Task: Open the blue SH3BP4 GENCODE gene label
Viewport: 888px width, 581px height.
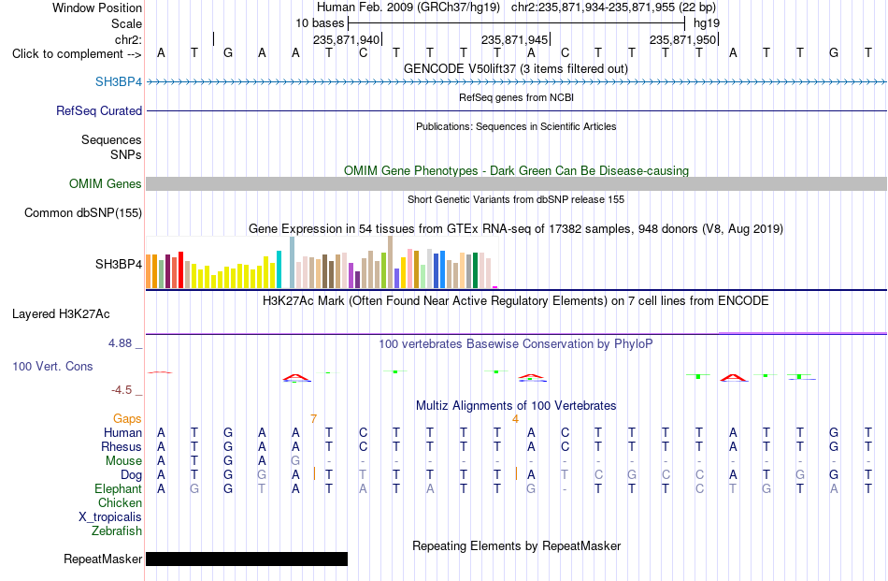Action: coord(119,81)
